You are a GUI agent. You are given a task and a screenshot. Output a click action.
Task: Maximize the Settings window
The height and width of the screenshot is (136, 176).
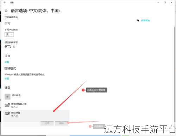165,2
